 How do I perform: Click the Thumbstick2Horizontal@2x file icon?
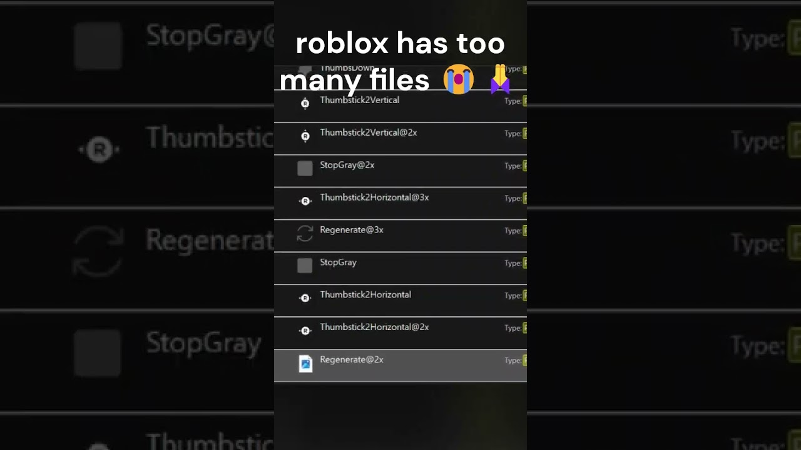point(305,331)
